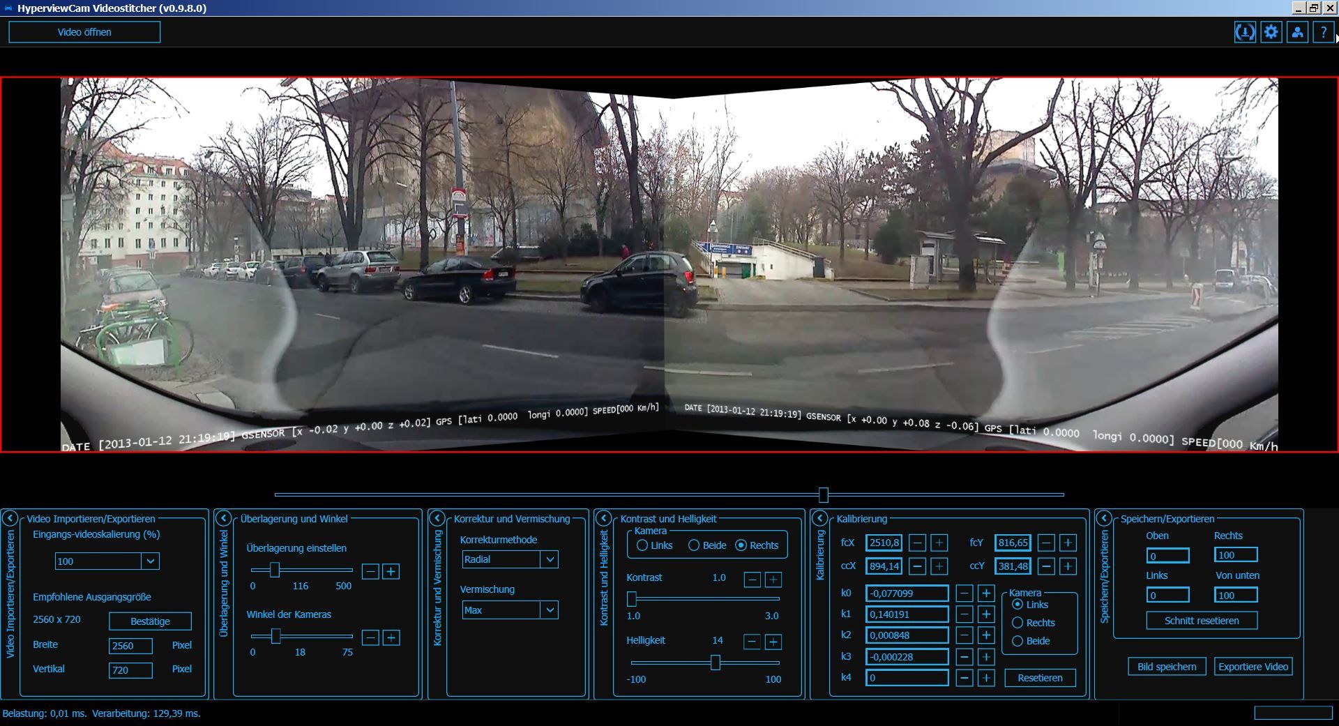Decrease k0 coefficient with minus
Viewport: 1339px width, 726px height.
pyautogui.click(x=964, y=593)
